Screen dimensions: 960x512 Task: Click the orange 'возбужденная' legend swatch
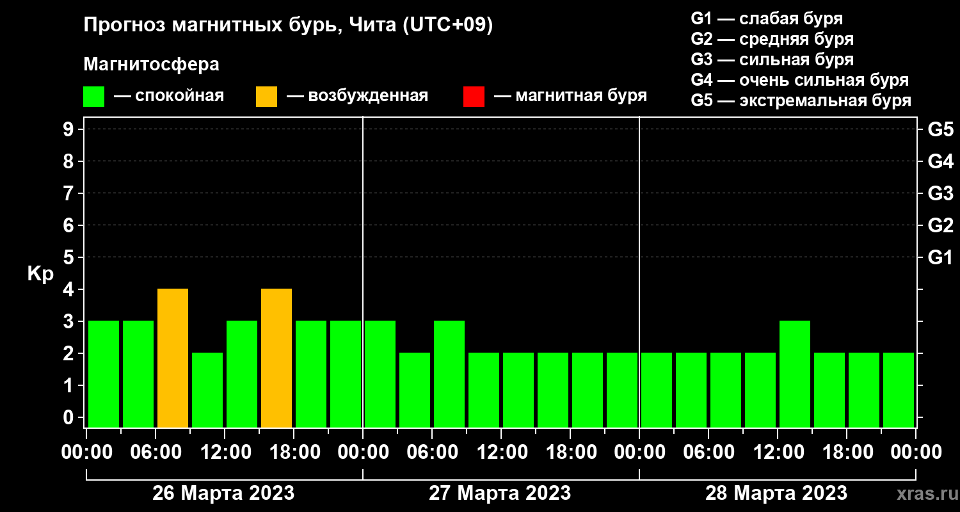pyautogui.click(x=266, y=97)
